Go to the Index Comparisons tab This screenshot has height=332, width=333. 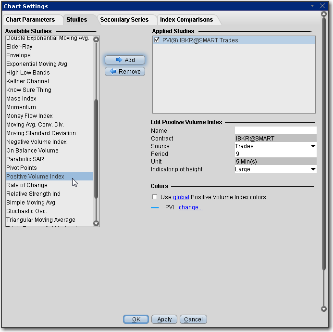[186, 20]
